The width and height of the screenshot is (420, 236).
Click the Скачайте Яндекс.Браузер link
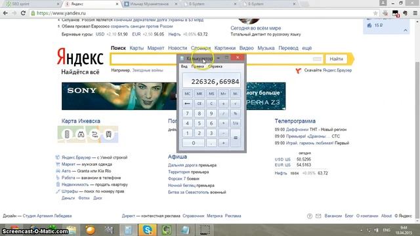pos(328,70)
